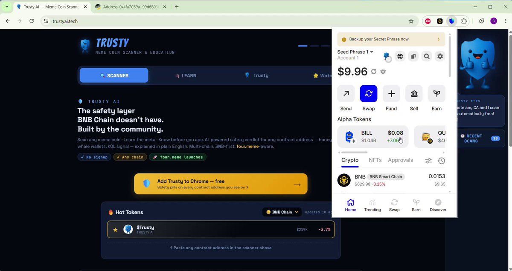
Task: Star the $Trusty token in Hot Tokens
Action: tap(115, 230)
